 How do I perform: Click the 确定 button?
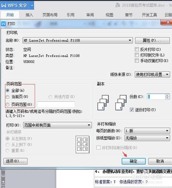[x=133, y=161]
